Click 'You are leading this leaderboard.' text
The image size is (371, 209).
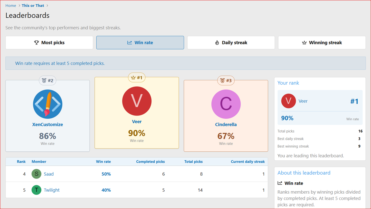[x=311, y=156]
